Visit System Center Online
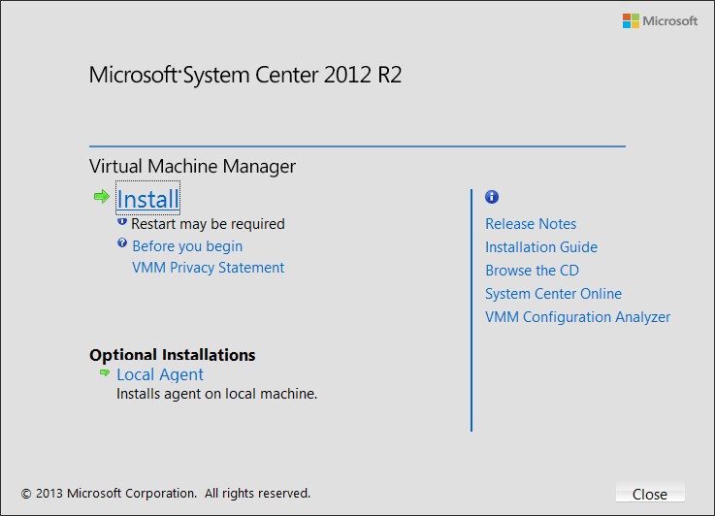This screenshot has width=715, height=516. [x=553, y=294]
